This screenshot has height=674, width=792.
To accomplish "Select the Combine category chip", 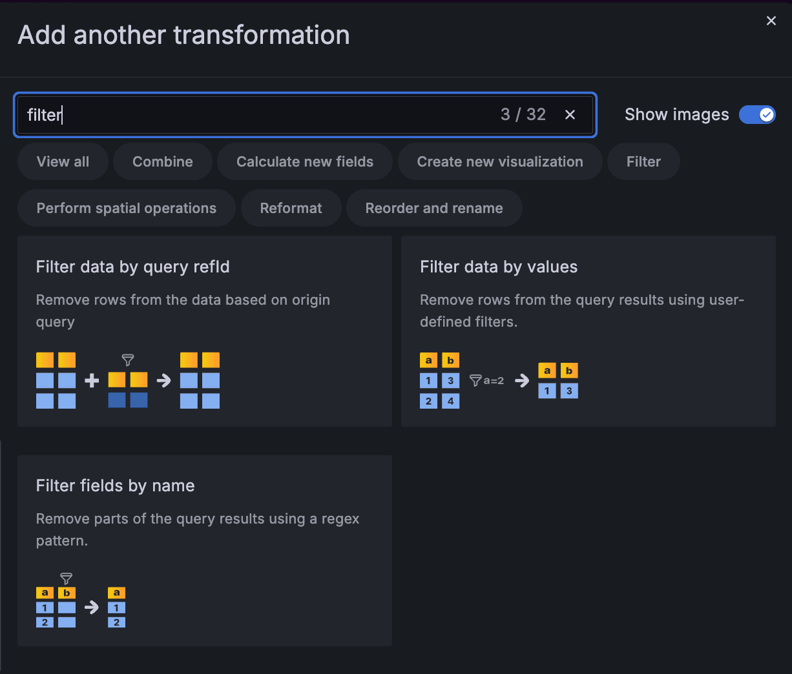I will point(163,161).
